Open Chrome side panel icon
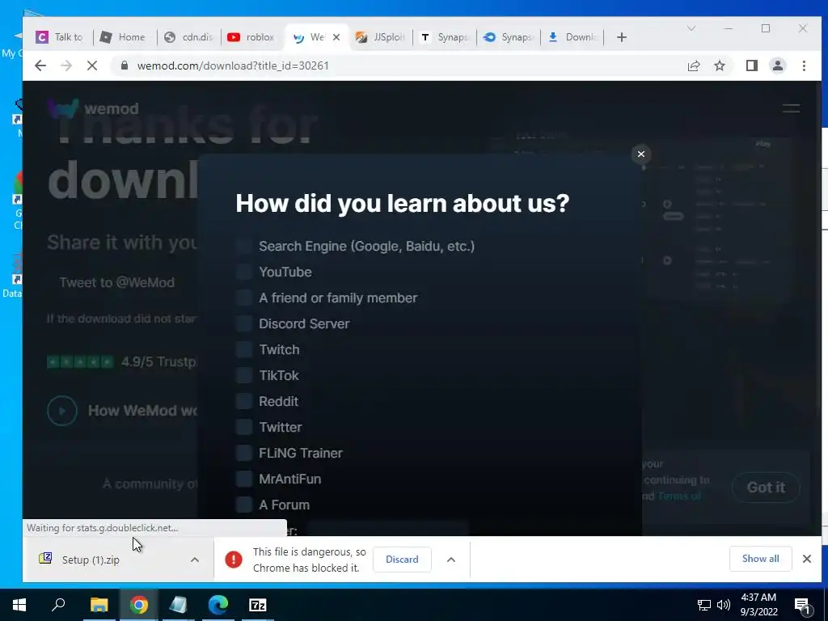Image resolution: width=828 pixels, height=621 pixels. pyautogui.click(x=751, y=65)
